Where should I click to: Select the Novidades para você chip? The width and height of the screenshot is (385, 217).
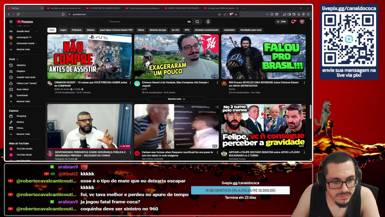point(251,30)
